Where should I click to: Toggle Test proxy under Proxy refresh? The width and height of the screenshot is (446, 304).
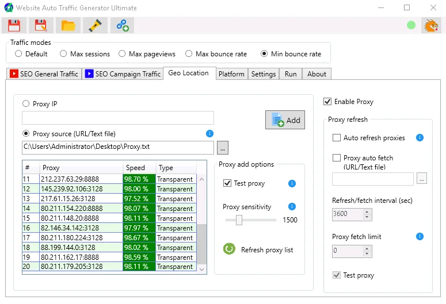point(337,275)
